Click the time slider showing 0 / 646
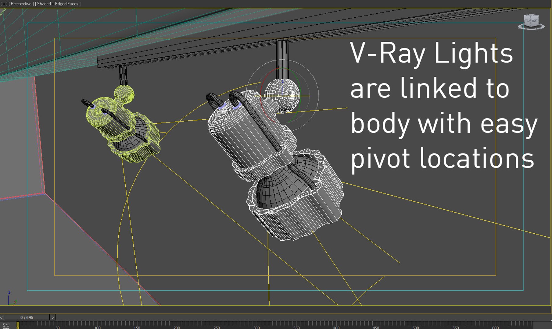The height and width of the screenshot is (329, 552). click(27, 317)
